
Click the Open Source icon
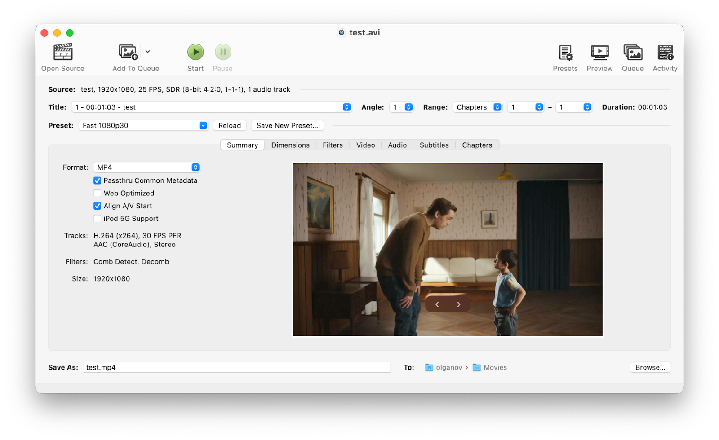tap(62, 52)
